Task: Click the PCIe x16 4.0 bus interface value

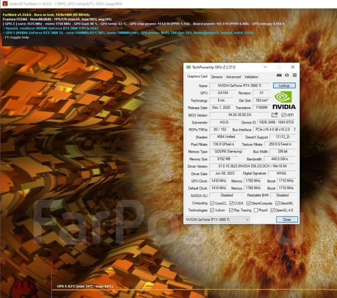Action: point(273,129)
